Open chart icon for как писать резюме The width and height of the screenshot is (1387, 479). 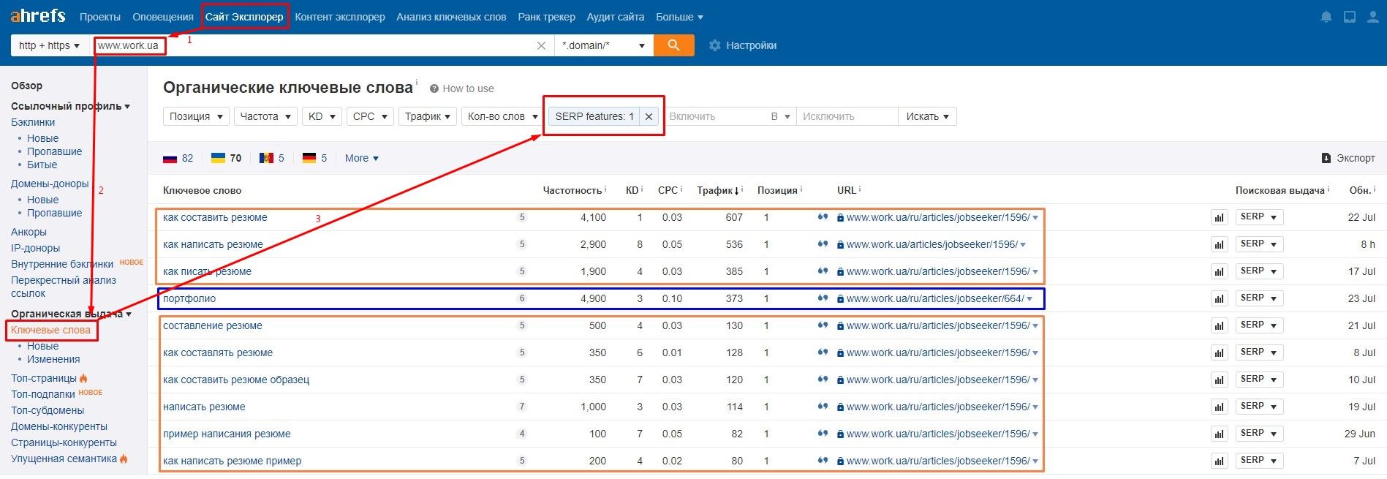click(x=1219, y=272)
